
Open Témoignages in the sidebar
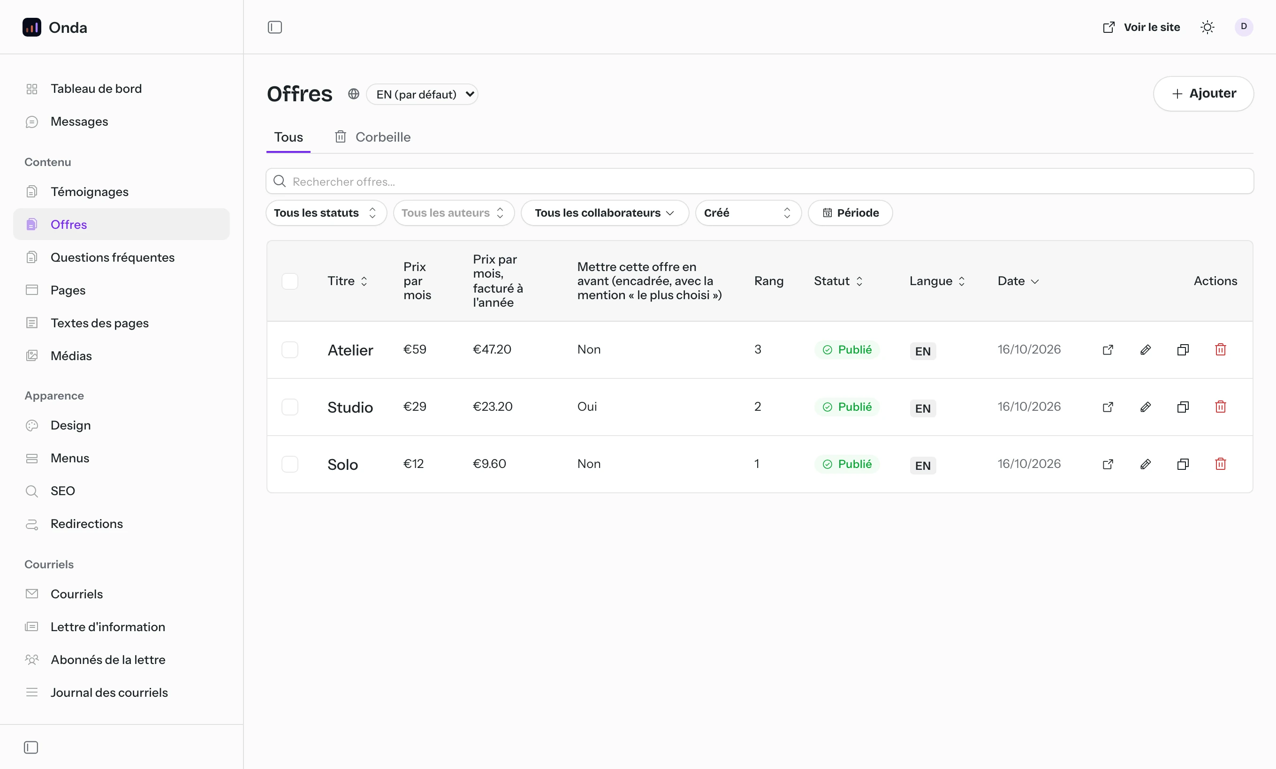121,192
